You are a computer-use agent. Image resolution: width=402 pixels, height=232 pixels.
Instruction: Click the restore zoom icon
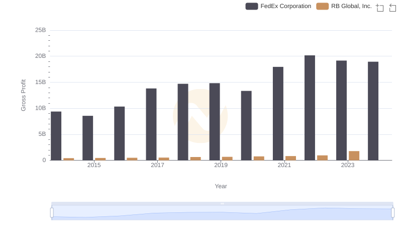point(392,8)
